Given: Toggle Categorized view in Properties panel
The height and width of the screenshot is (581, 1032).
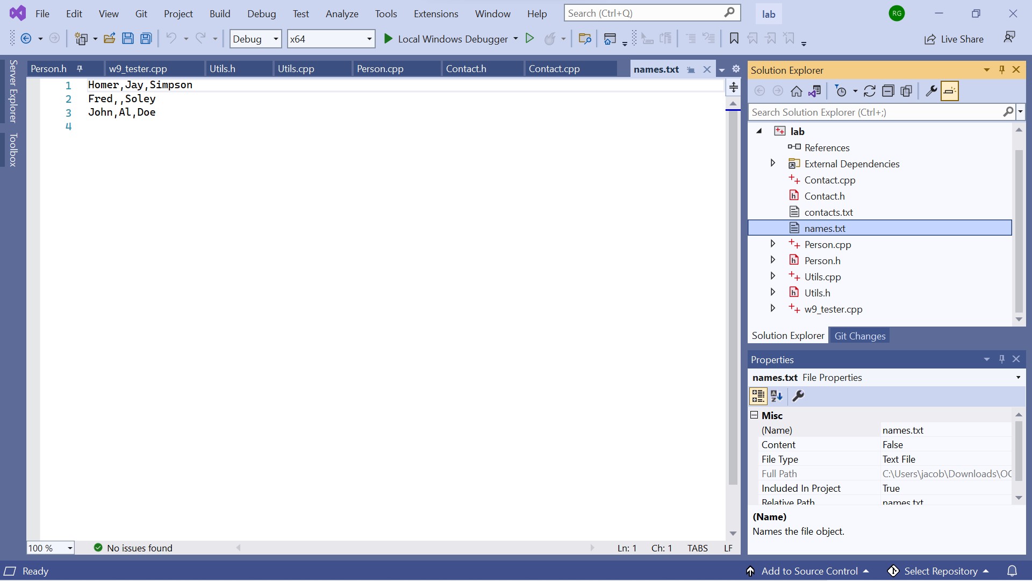Looking at the screenshot, I should (758, 396).
